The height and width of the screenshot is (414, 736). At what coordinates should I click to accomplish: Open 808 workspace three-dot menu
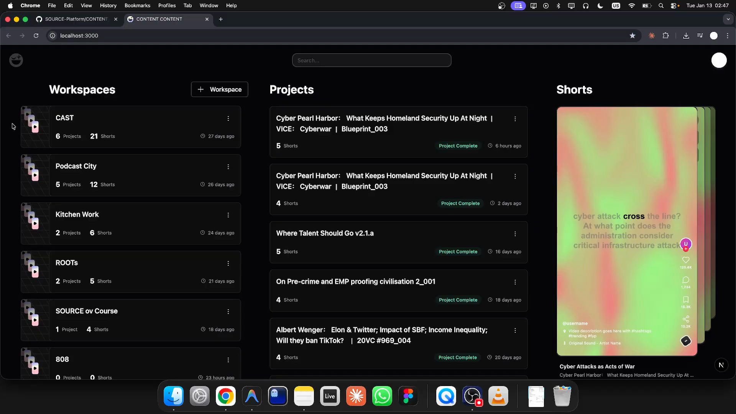click(x=228, y=360)
